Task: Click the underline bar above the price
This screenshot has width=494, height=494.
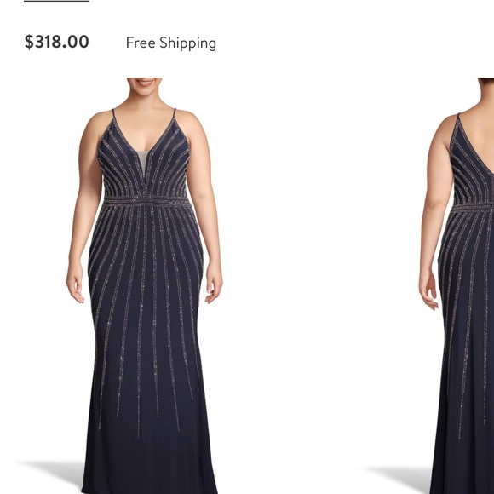Action: coord(57,1)
